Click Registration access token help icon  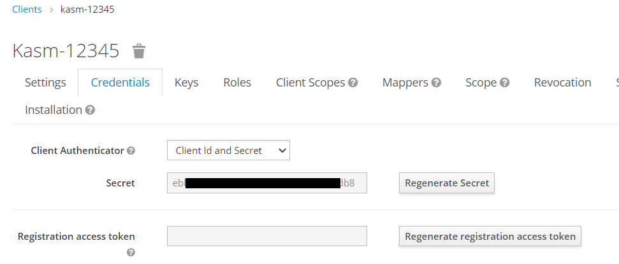(x=131, y=252)
